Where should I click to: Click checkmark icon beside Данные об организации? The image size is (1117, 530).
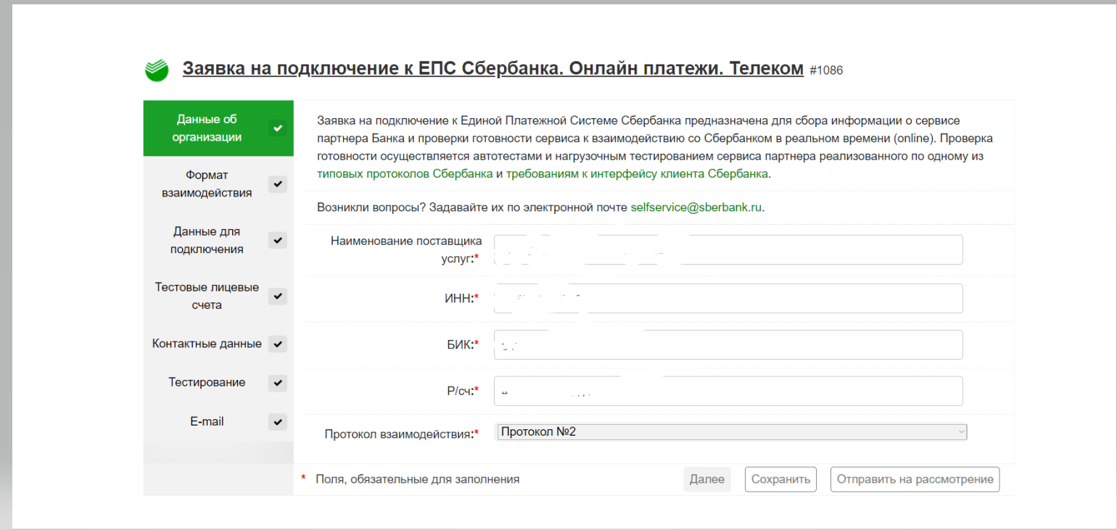(x=277, y=128)
